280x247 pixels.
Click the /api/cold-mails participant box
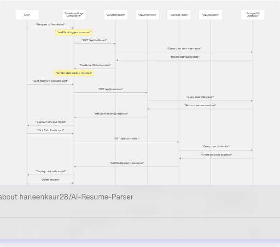tap(179, 15)
